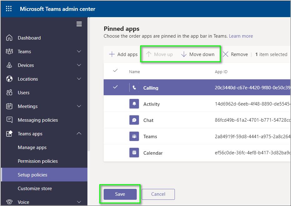Select the Teams row name in table

pyautogui.click(x=150, y=137)
